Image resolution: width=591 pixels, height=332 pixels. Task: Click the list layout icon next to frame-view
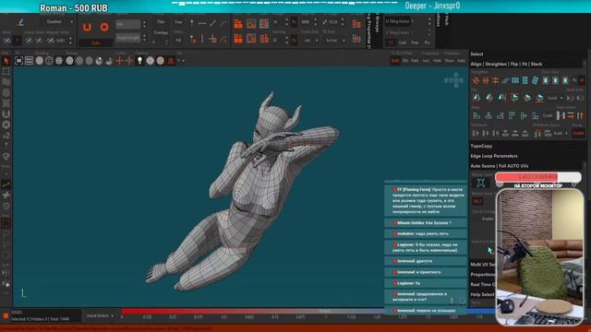click(29, 61)
